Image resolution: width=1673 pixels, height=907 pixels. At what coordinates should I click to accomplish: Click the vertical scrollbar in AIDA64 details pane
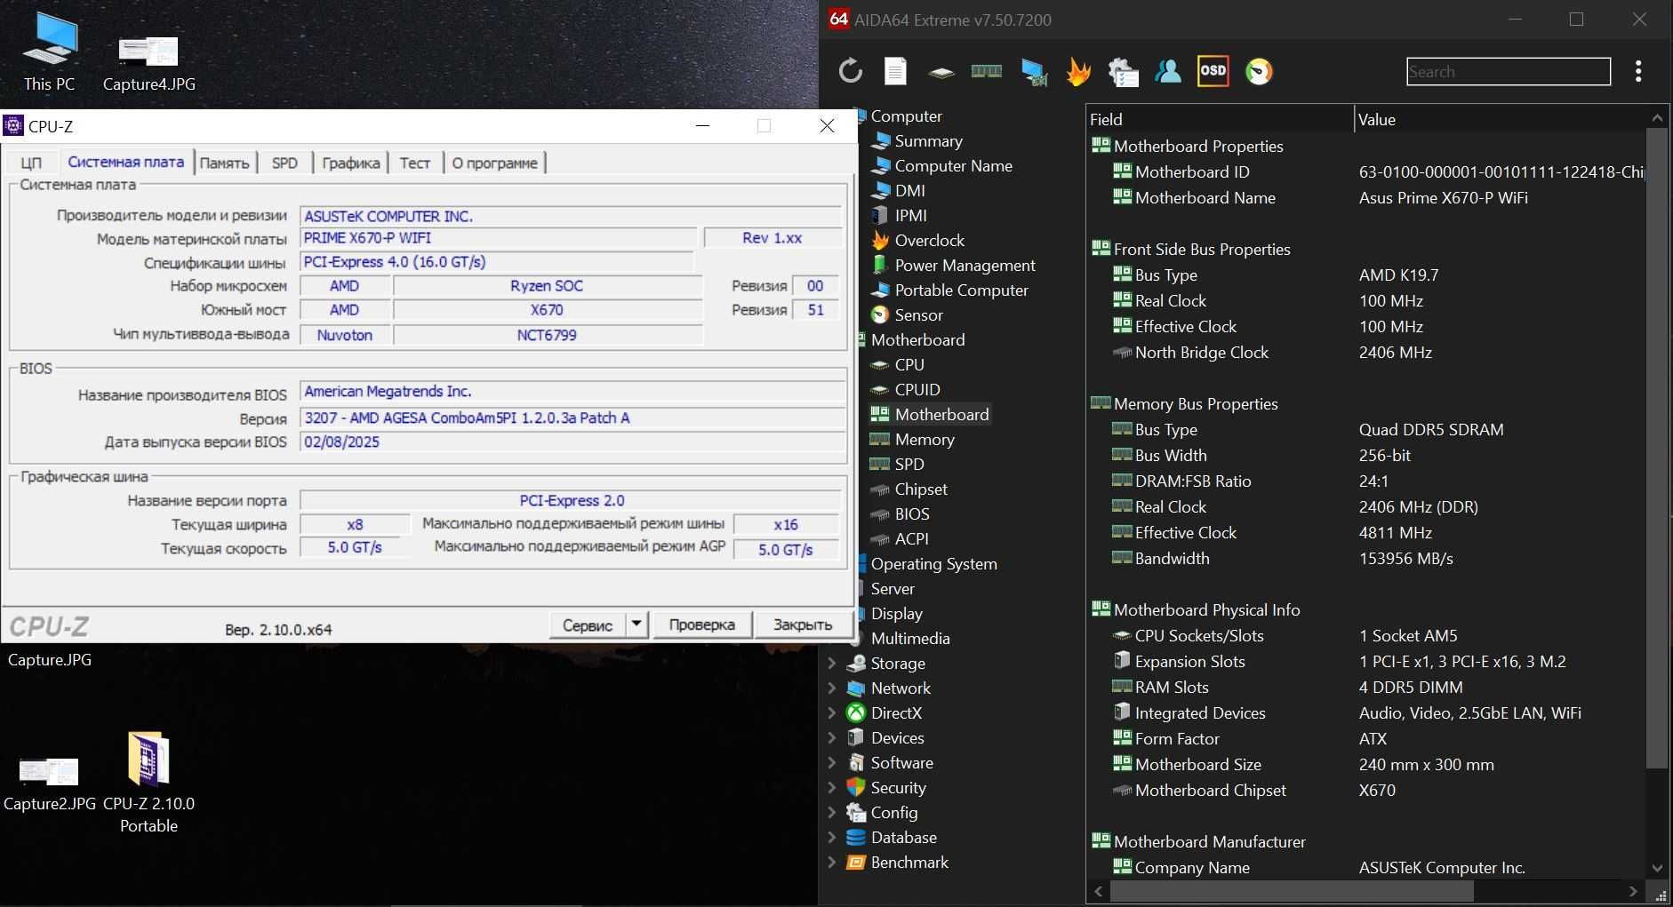1657,448
